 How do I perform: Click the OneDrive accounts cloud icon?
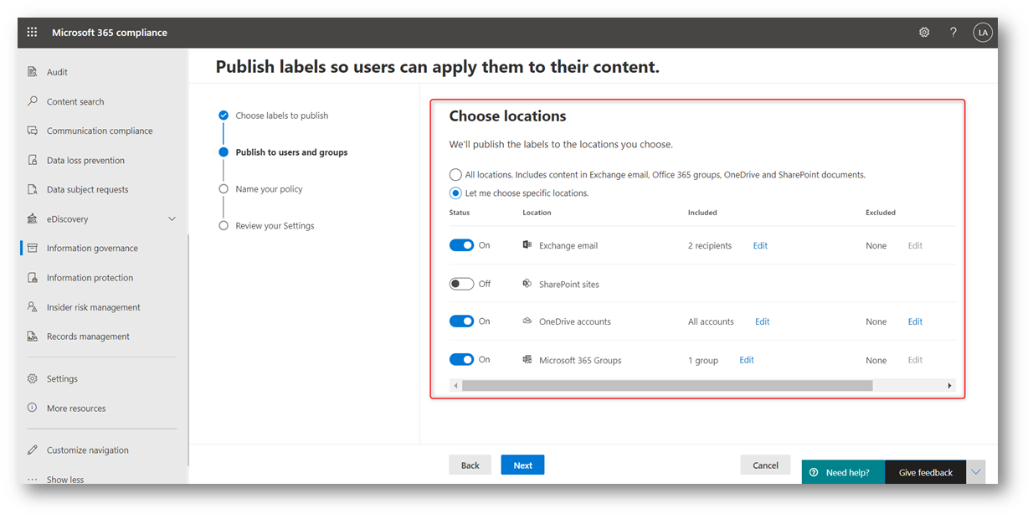pos(527,321)
